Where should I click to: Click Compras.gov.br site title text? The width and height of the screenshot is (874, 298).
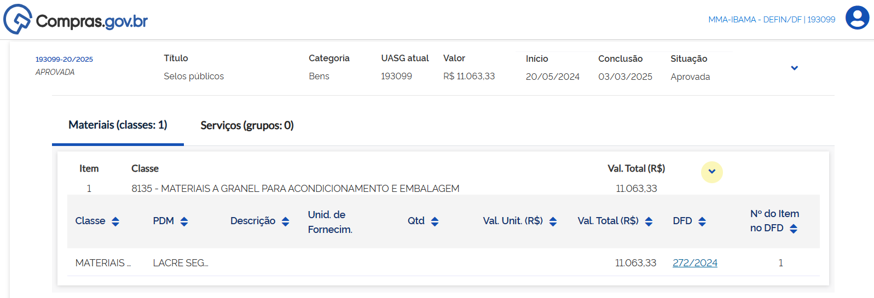click(x=92, y=21)
